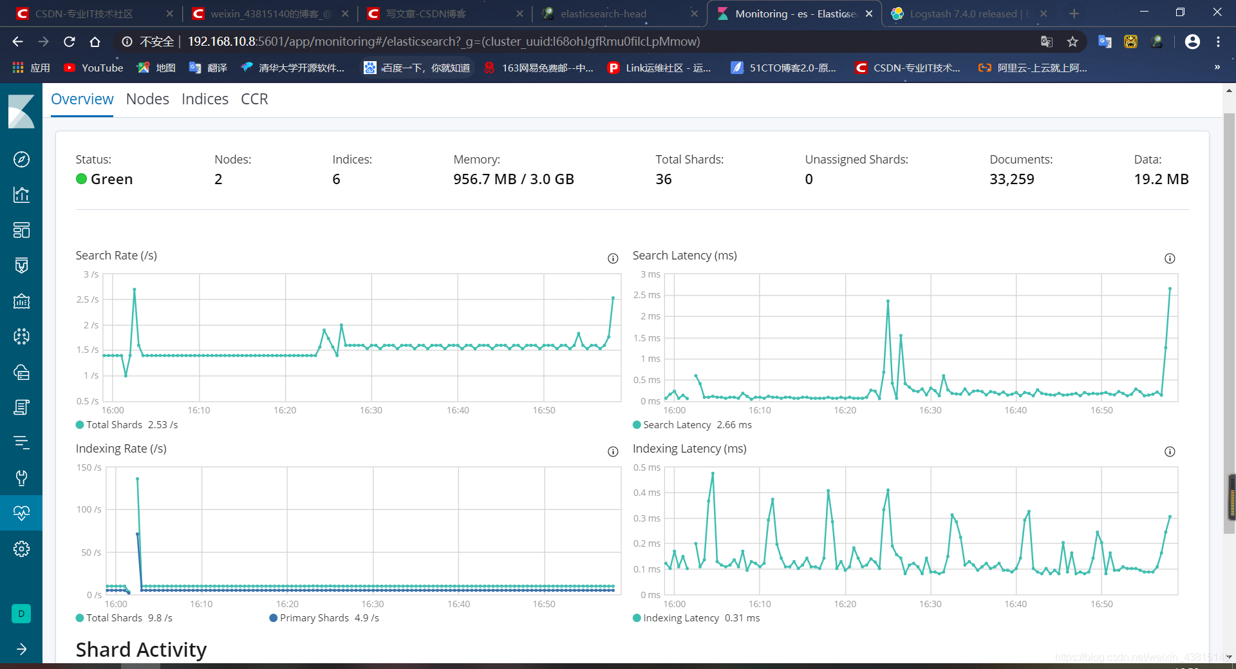Go to browser home page
1236x669 pixels.
(x=95, y=42)
